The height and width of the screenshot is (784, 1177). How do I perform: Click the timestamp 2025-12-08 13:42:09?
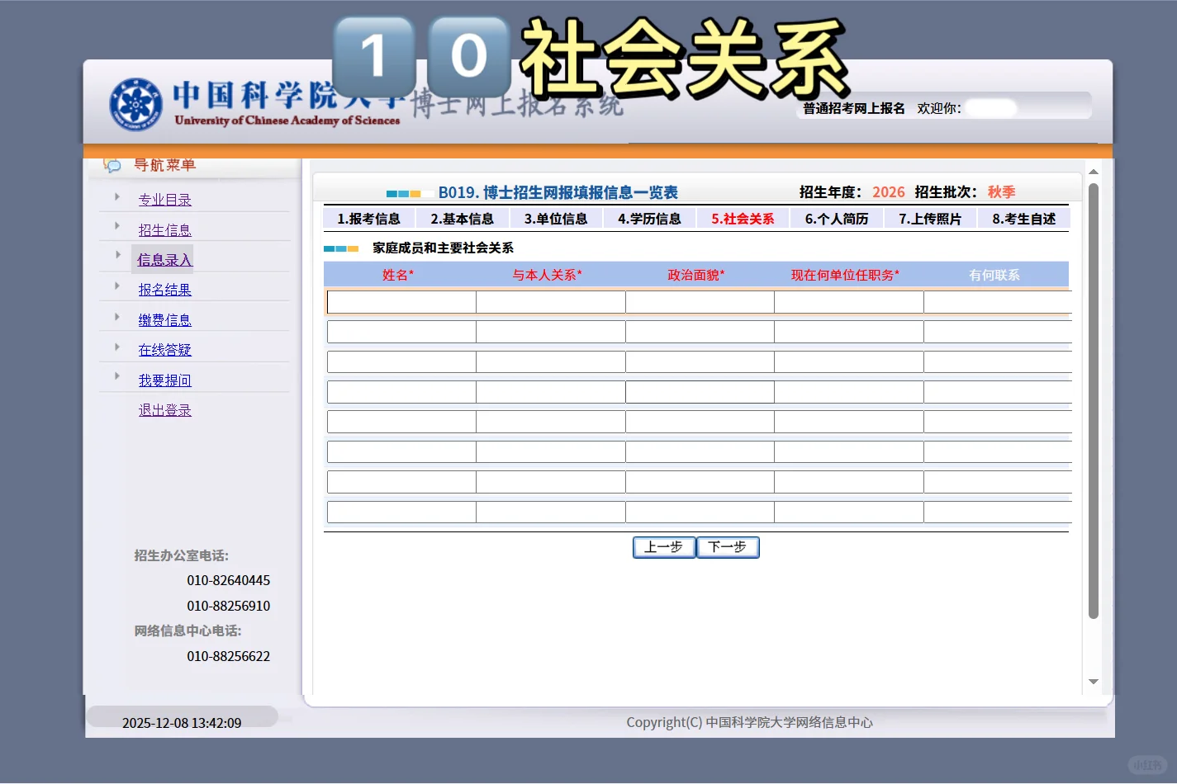[x=182, y=723]
